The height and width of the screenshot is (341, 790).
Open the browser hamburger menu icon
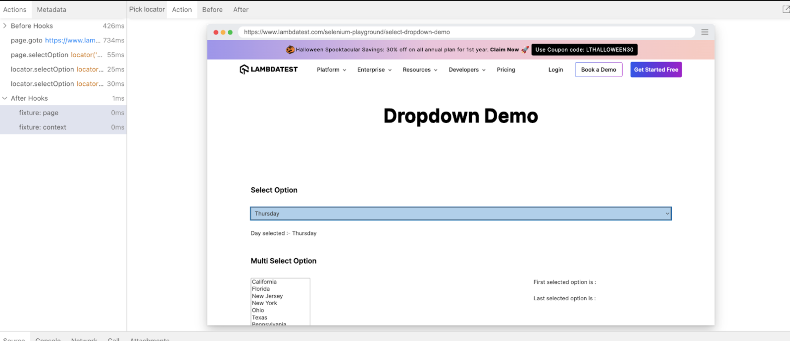(704, 32)
